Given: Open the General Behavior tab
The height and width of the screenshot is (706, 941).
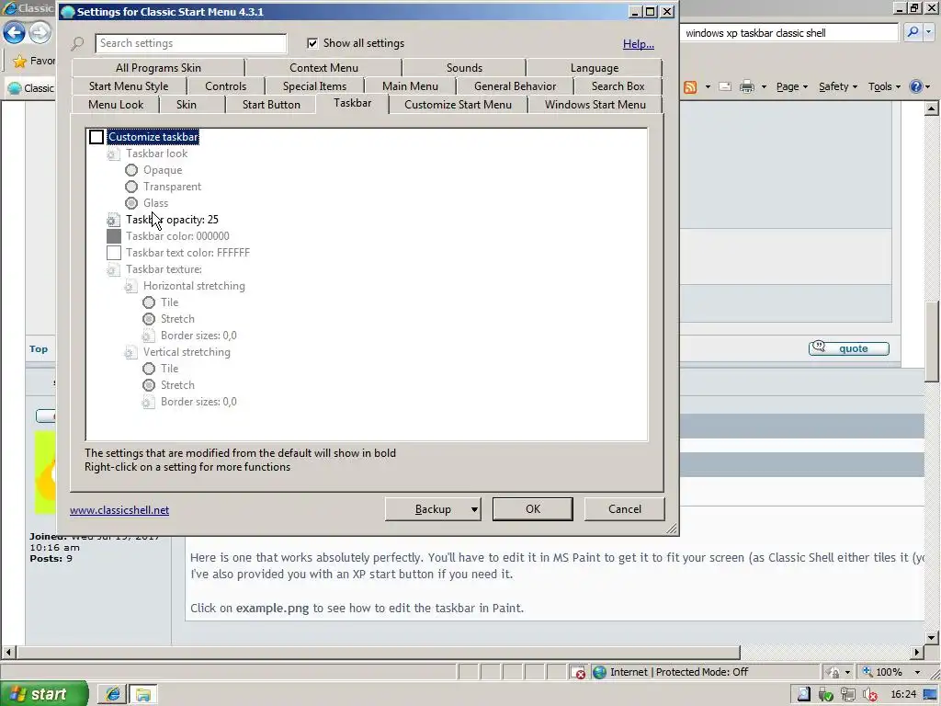Looking at the screenshot, I should (x=515, y=85).
